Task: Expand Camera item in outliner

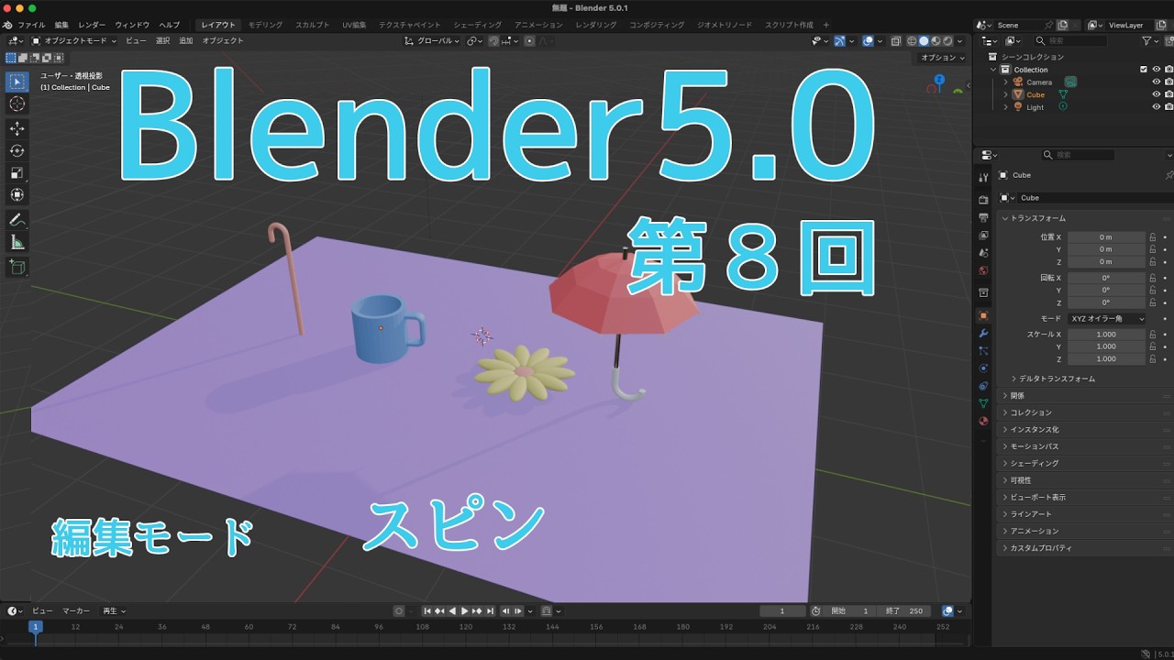Action: point(1005,82)
